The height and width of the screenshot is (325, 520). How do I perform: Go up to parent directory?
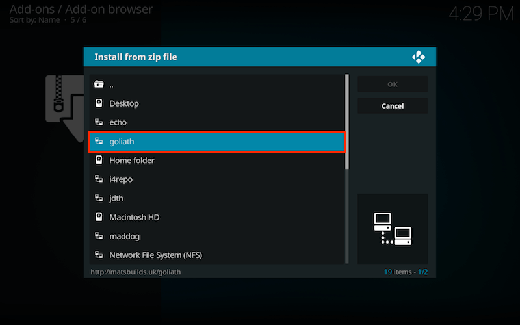click(x=217, y=84)
